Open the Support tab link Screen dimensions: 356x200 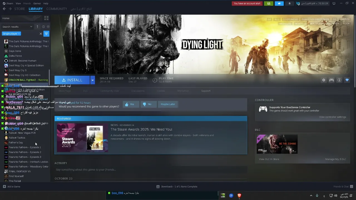[x=206, y=91]
